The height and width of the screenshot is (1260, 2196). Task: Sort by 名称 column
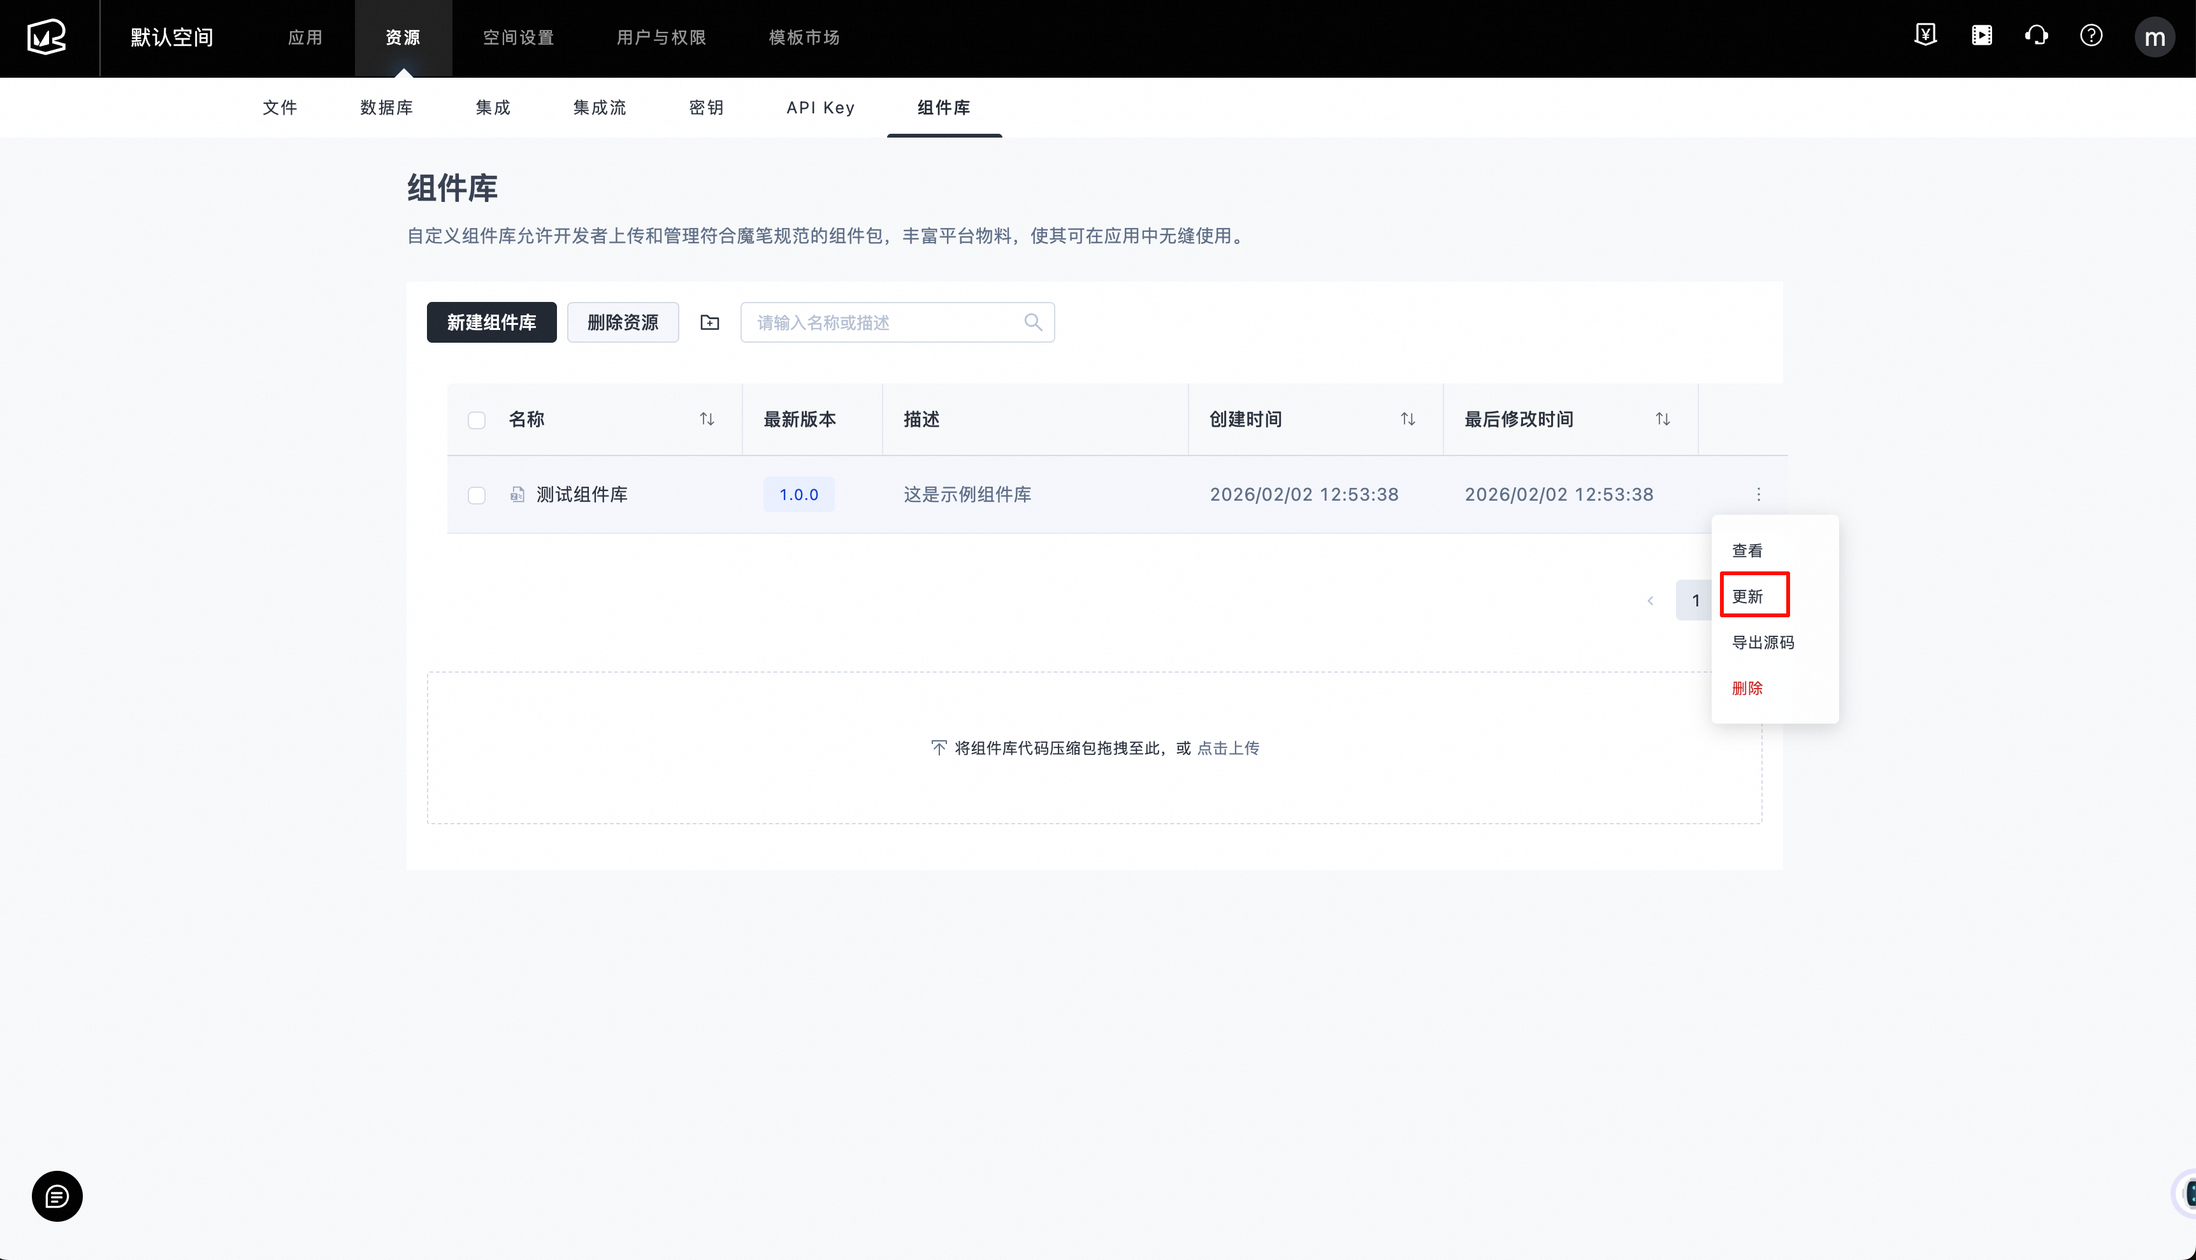click(x=706, y=419)
